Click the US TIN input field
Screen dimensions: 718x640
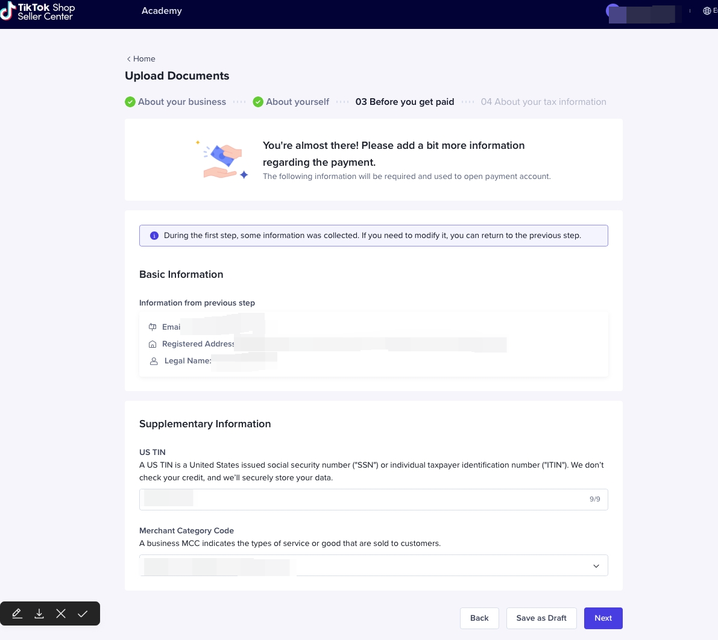click(x=373, y=500)
